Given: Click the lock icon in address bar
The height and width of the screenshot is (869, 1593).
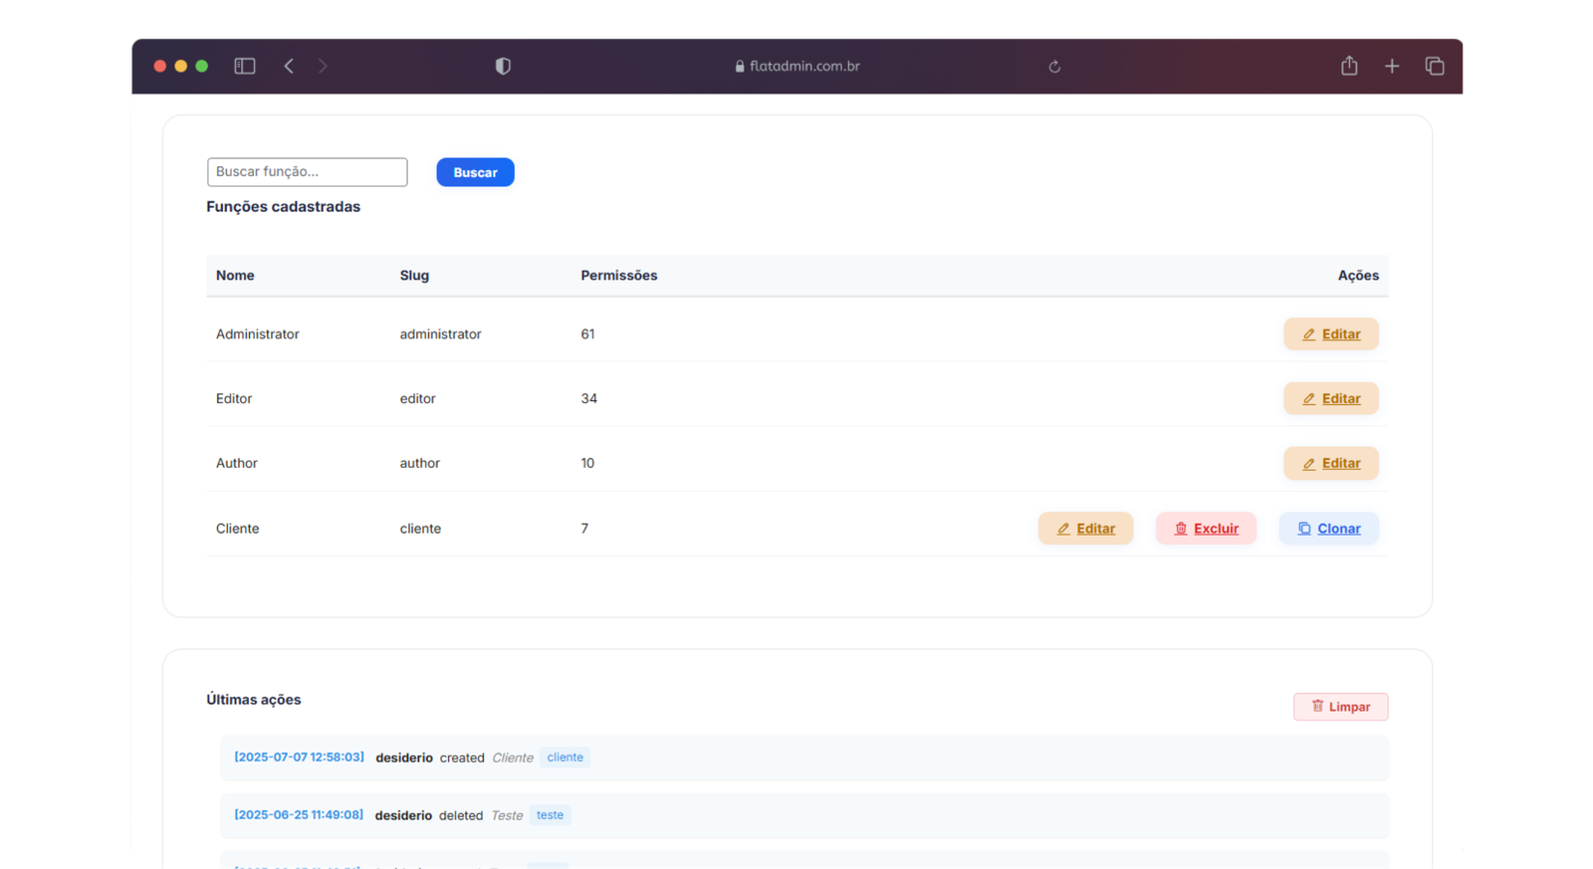Looking at the screenshot, I should (x=740, y=66).
